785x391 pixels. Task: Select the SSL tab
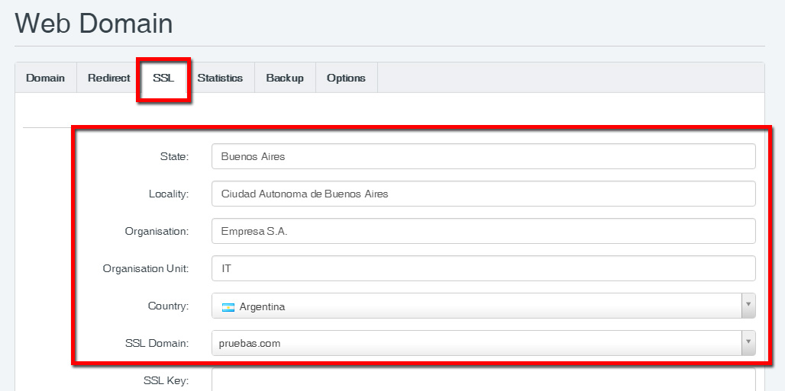pyautogui.click(x=163, y=78)
